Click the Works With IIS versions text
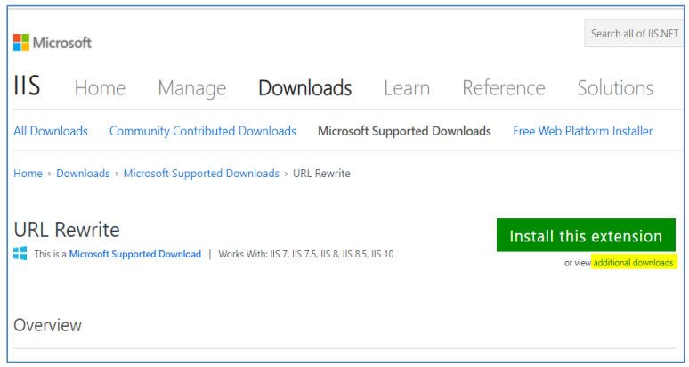 click(306, 254)
